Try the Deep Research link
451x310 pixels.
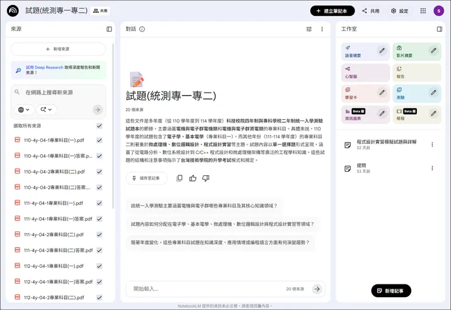[44, 67]
